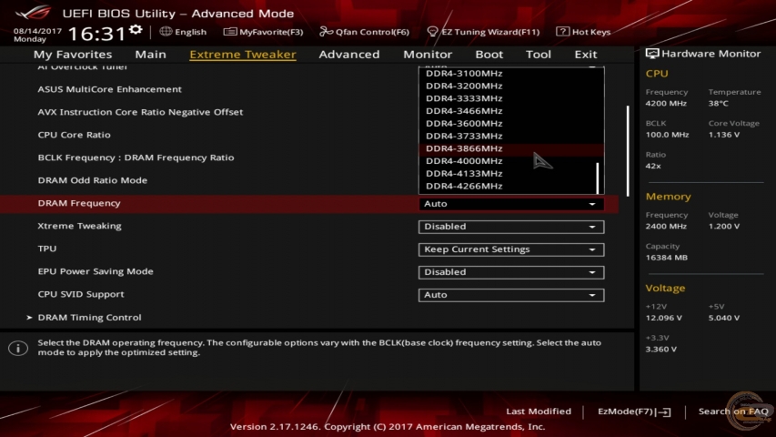Click Last Modified button
This screenshot has height=437, width=776.
point(539,412)
